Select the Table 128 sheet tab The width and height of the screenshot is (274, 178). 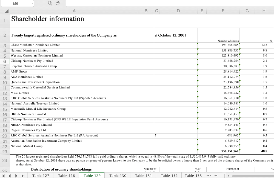(66, 176)
